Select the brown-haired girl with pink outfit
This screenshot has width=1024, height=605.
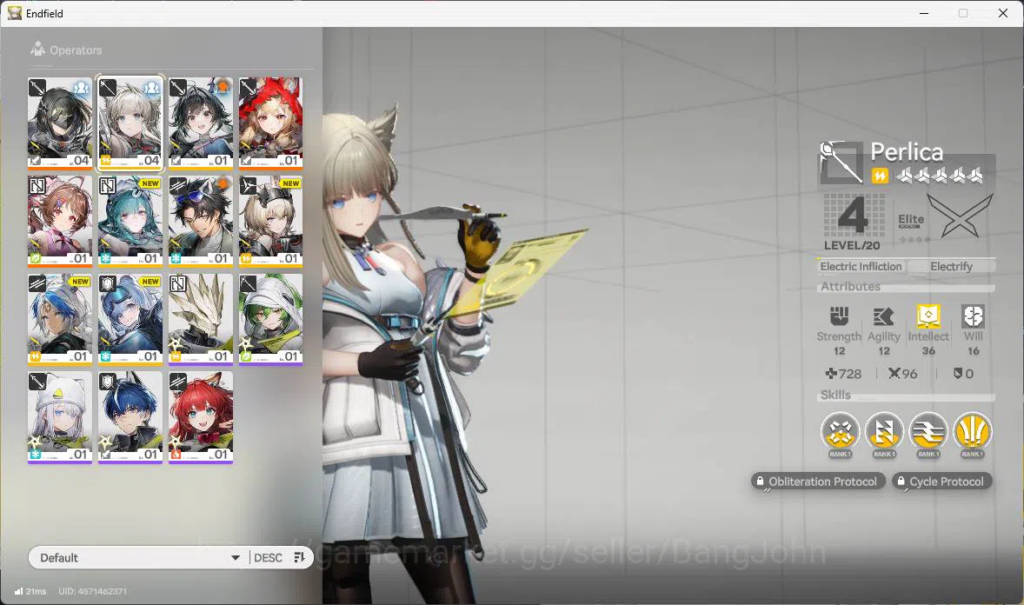pos(60,221)
